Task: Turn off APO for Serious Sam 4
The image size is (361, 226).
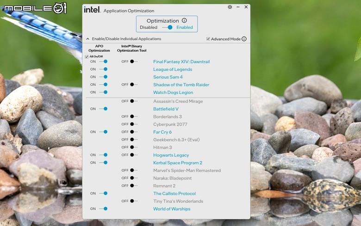Action: [x=103, y=77]
